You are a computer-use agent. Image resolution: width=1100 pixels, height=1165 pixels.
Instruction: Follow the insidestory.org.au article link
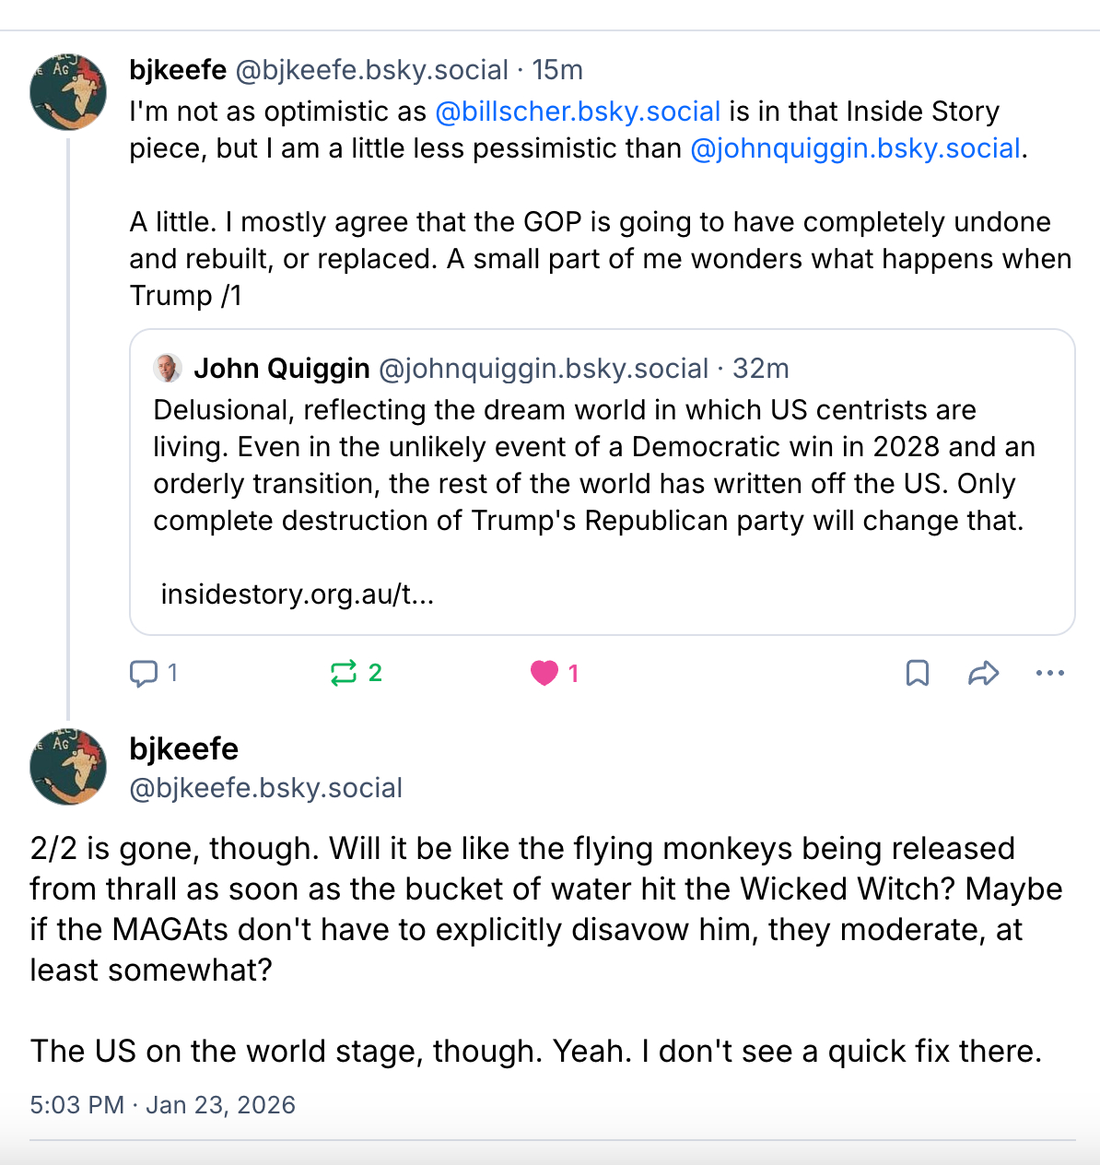click(297, 594)
